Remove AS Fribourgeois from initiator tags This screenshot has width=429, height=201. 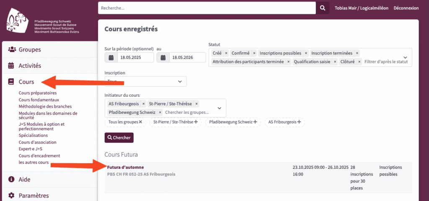point(143,104)
